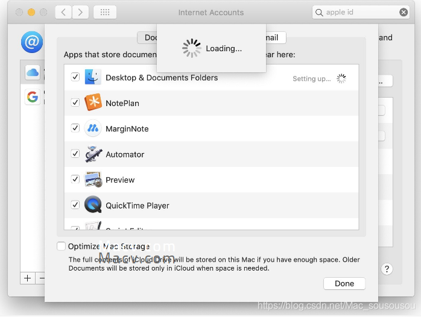Click the MarginNote app icon
The width and height of the screenshot is (421, 317).
pos(93,128)
